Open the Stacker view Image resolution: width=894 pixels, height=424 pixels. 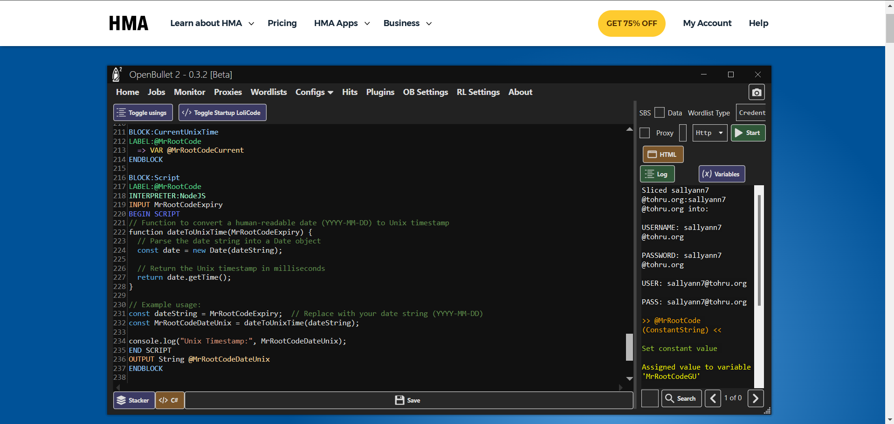[x=134, y=400]
